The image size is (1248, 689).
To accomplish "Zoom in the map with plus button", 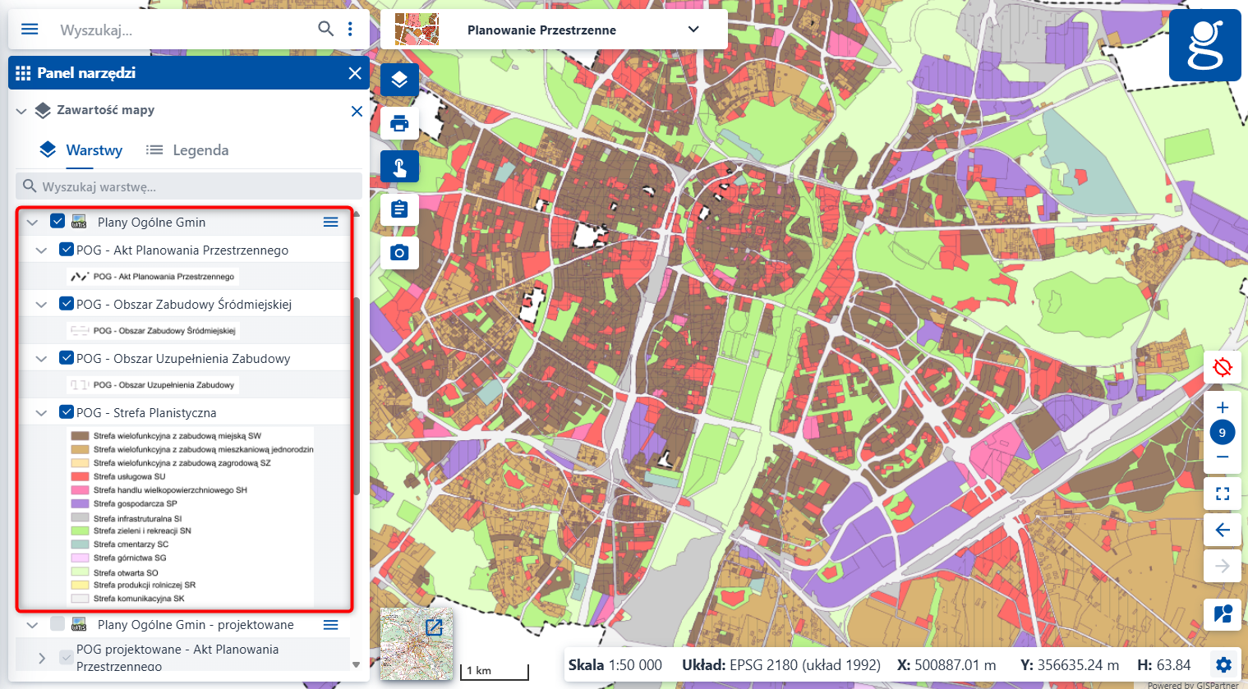I will click(x=1222, y=407).
